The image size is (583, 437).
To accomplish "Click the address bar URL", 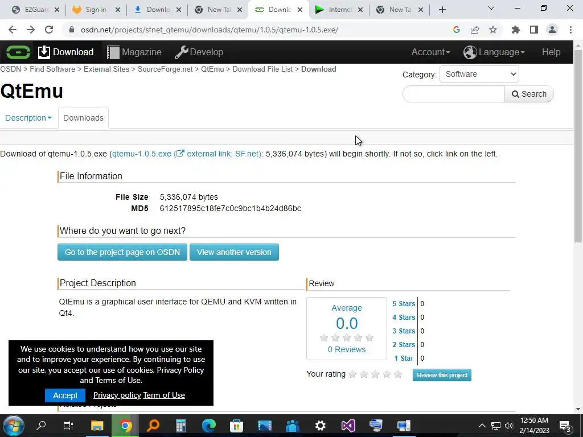I will tap(210, 30).
